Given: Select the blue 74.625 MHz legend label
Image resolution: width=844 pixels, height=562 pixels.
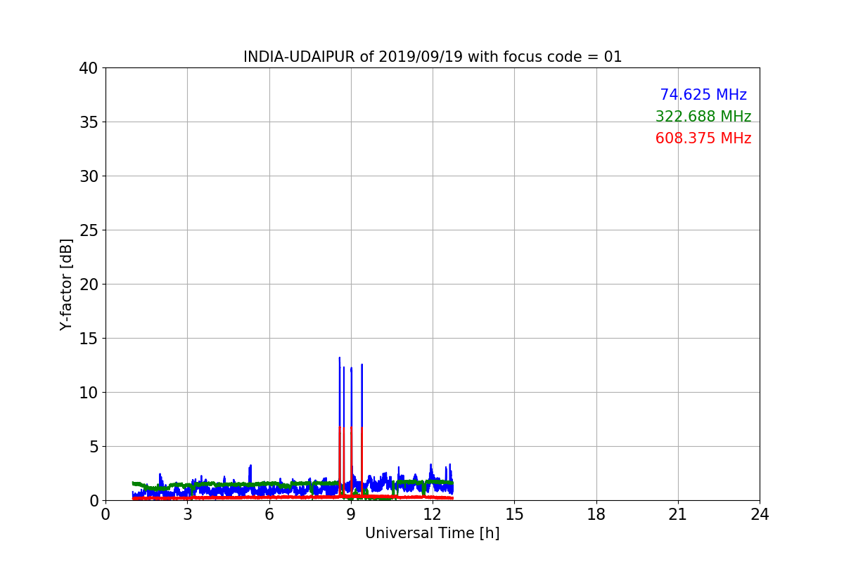Looking at the screenshot, I should coord(703,95).
